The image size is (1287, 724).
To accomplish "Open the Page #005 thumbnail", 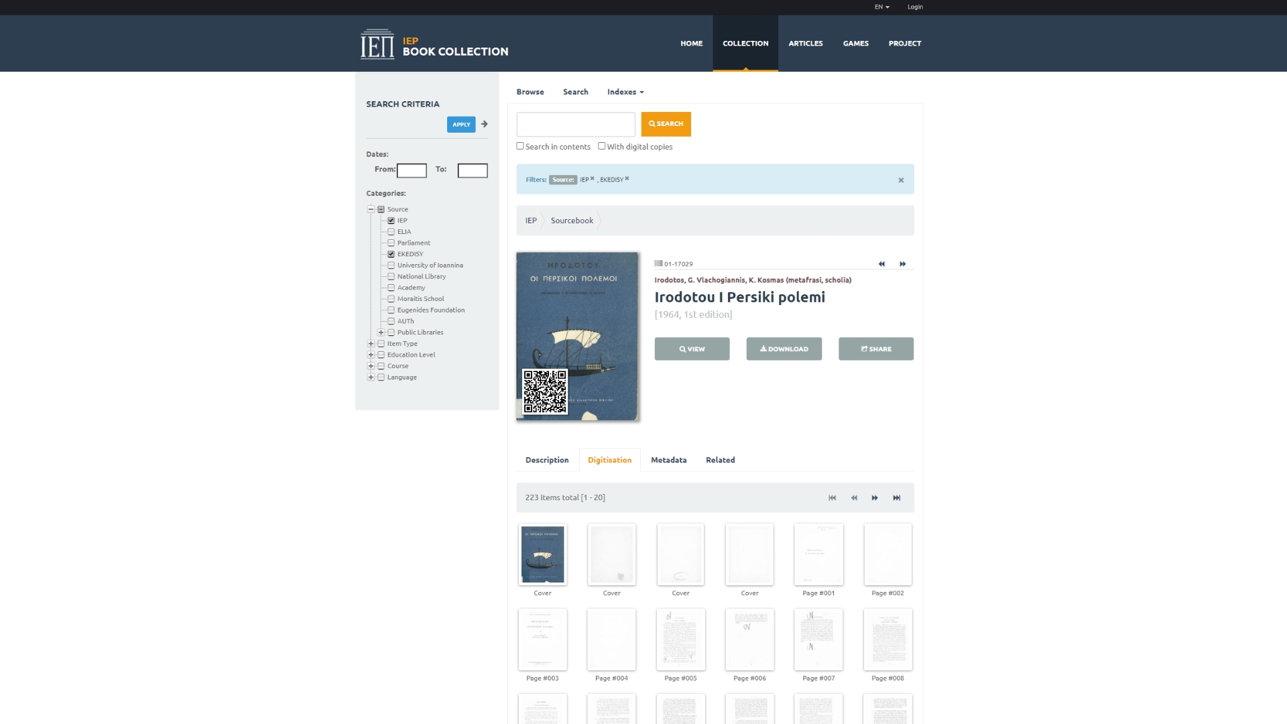I will (x=680, y=640).
